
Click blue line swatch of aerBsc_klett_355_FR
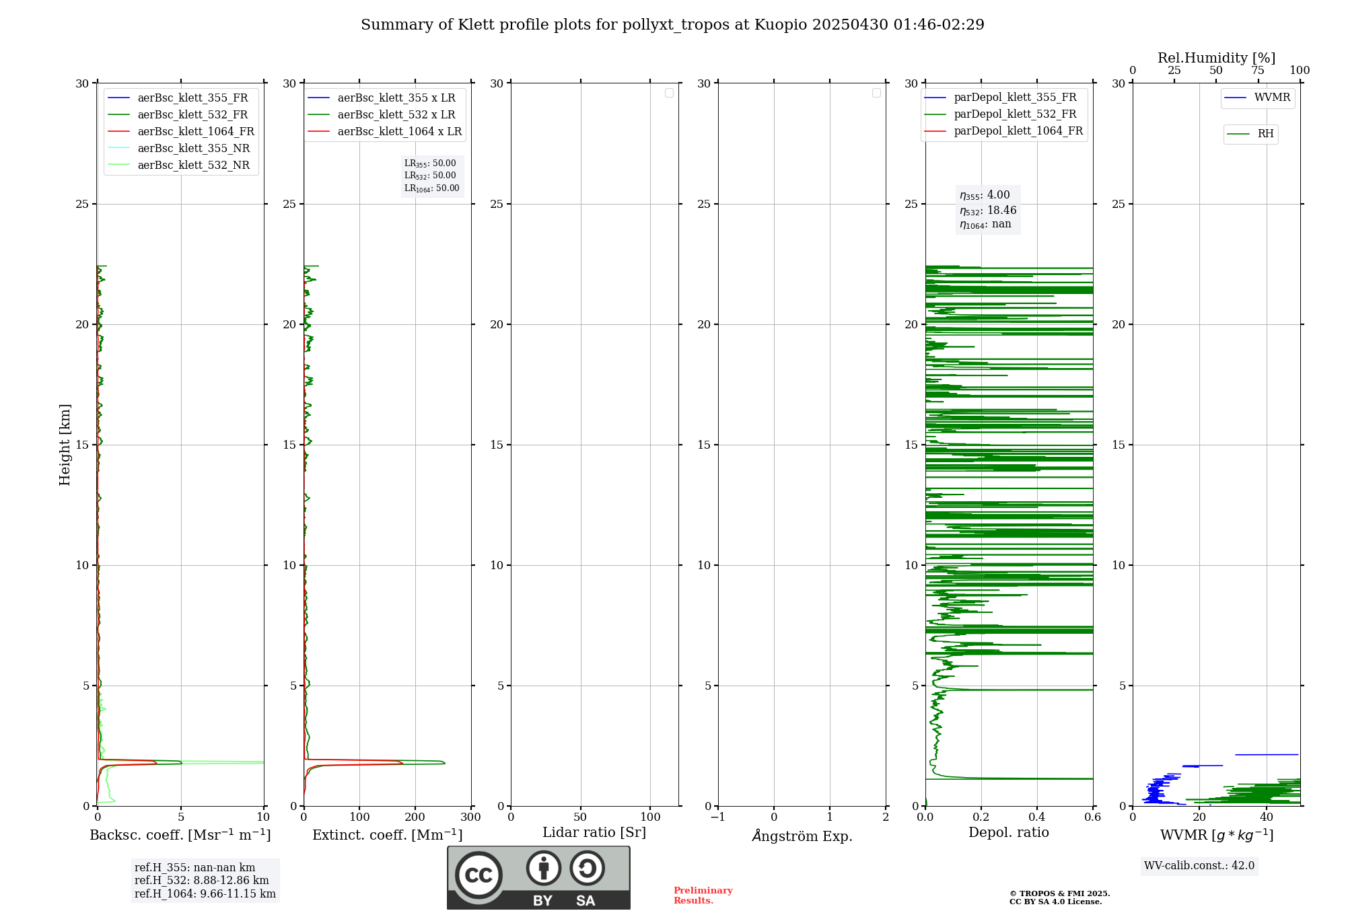(119, 98)
